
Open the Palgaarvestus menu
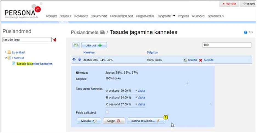tap(145, 16)
